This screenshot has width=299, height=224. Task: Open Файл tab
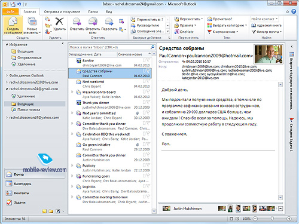pos(11,12)
